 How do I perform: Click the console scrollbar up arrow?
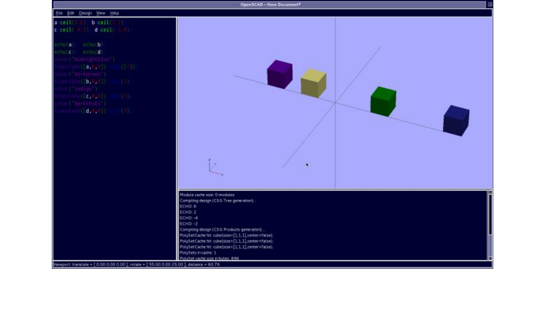[490, 192]
